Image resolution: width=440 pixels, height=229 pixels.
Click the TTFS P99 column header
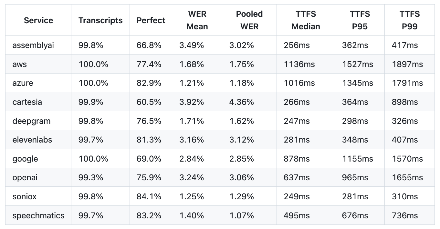point(410,20)
